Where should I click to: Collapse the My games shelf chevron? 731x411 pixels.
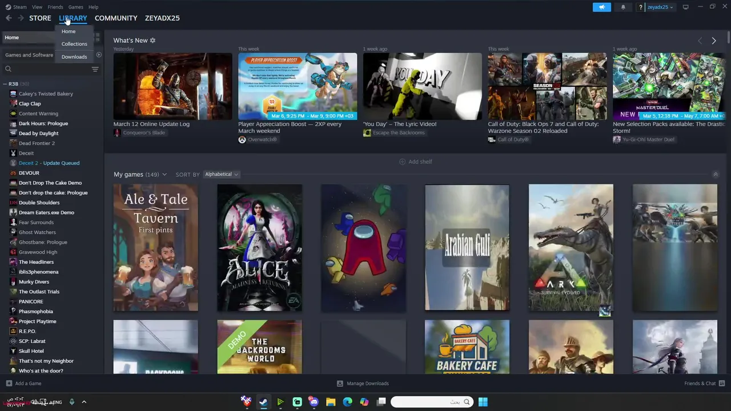pyautogui.click(x=716, y=174)
